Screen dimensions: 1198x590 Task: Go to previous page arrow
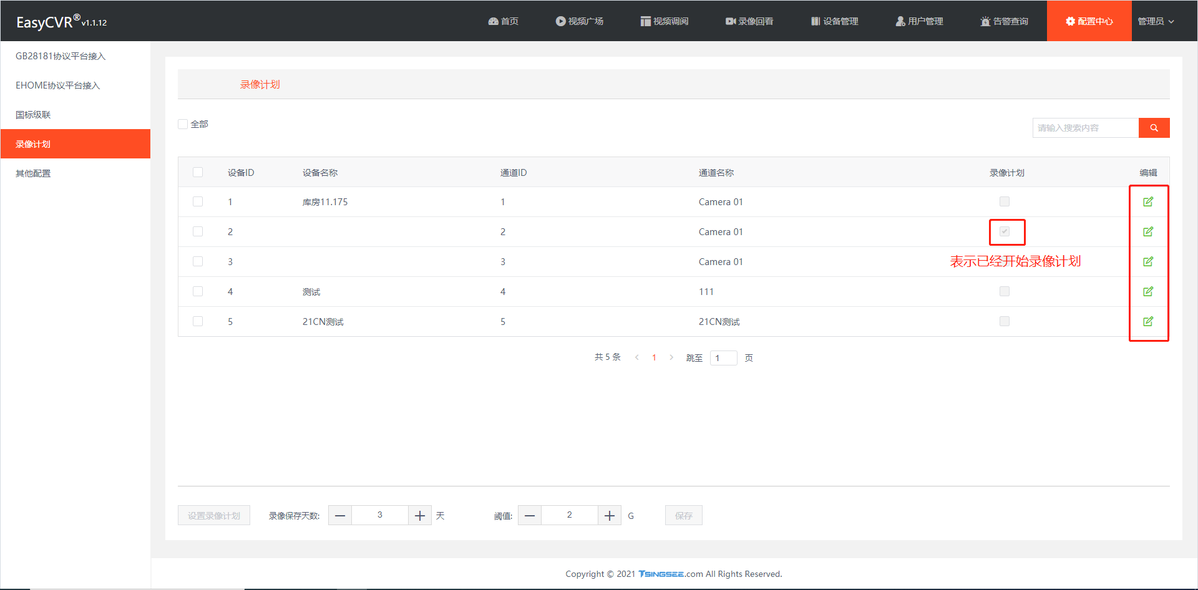coord(636,357)
